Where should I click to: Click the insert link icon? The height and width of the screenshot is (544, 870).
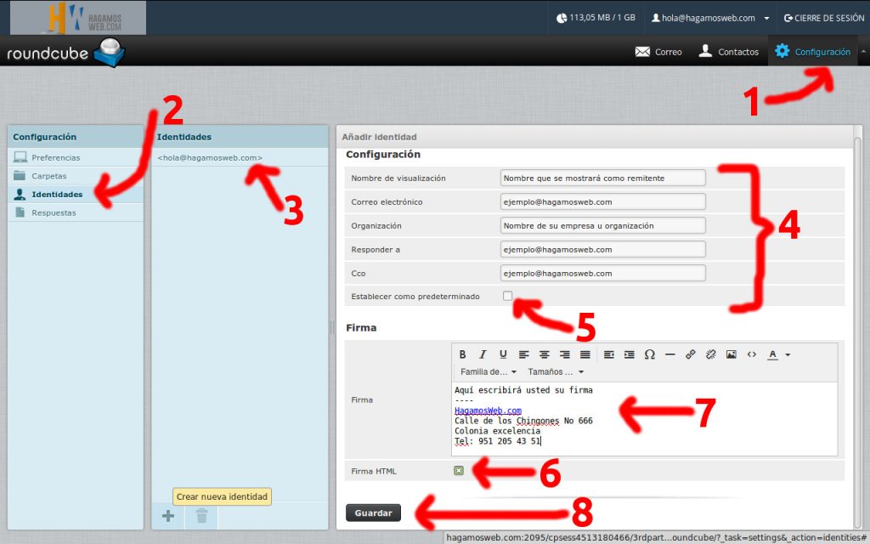pyautogui.click(x=691, y=354)
